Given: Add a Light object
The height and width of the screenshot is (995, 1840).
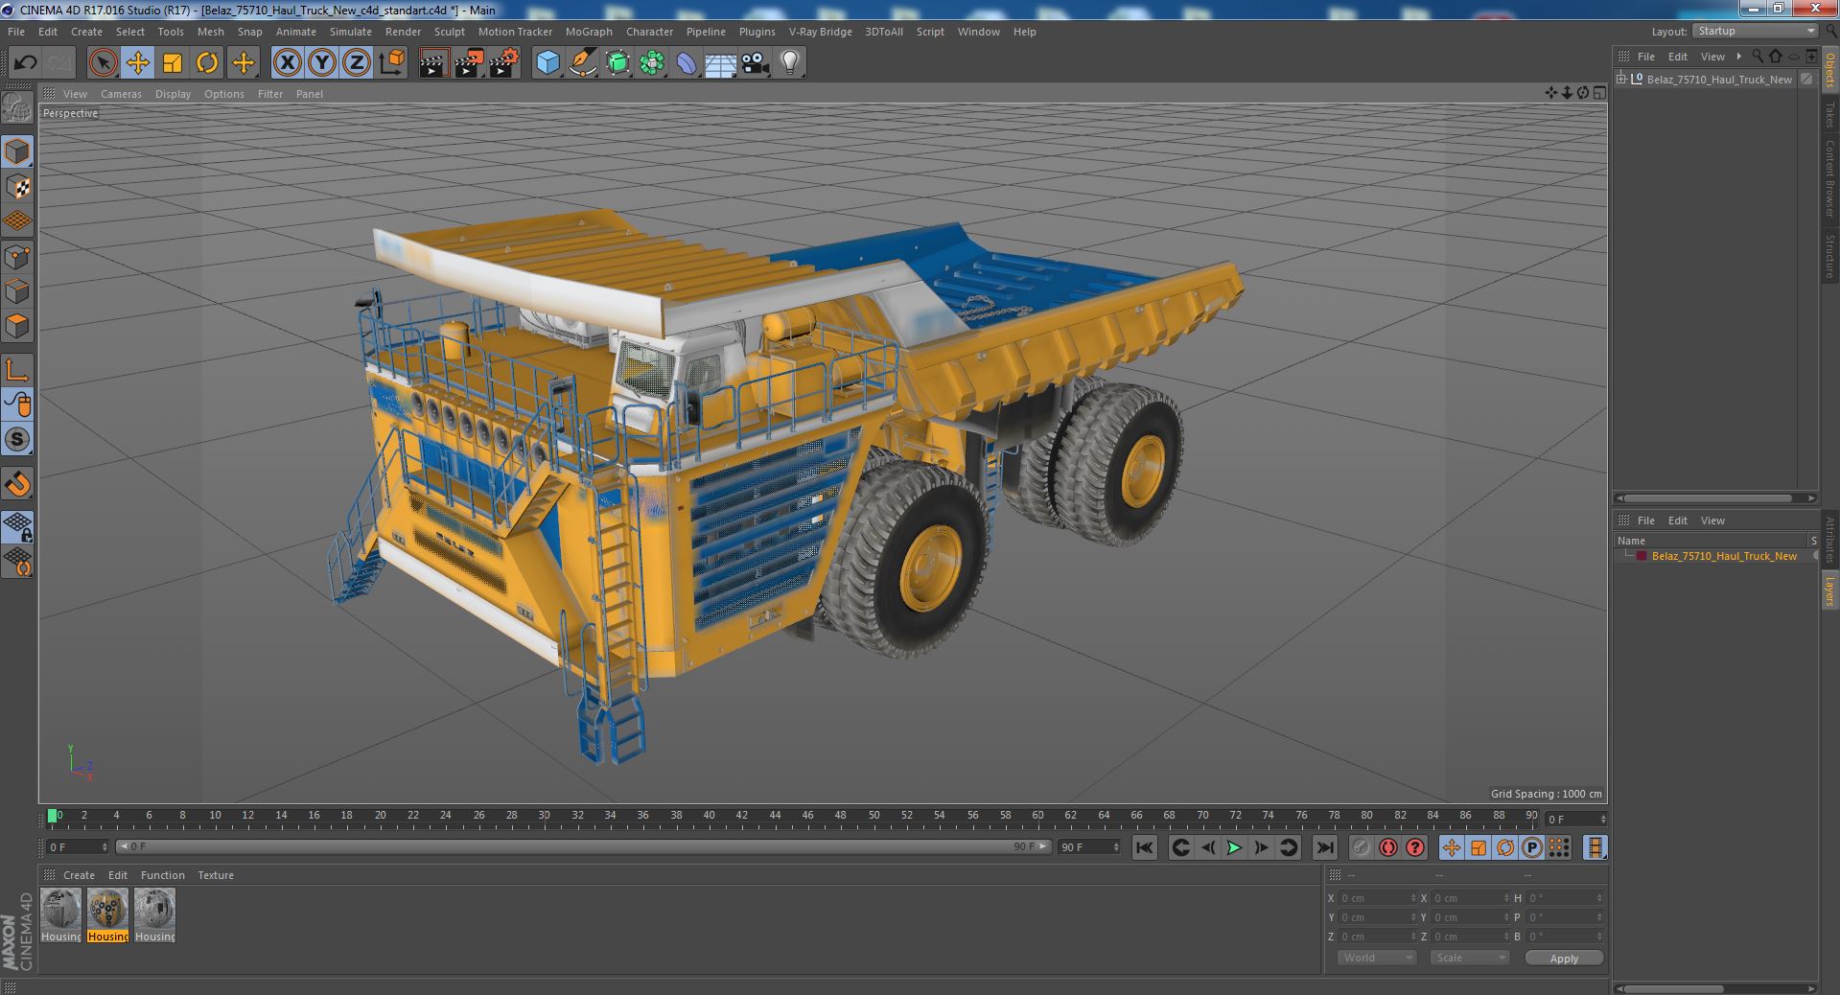Looking at the screenshot, I should [x=789, y=63].
